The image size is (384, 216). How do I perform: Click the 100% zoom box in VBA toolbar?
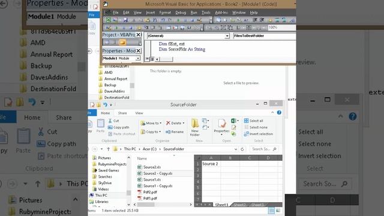(281, 28)
